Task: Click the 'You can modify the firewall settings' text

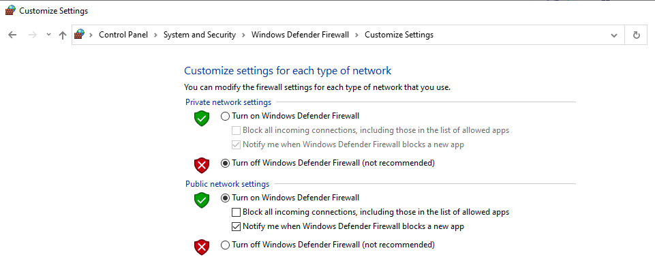Action: click(317, 88)
